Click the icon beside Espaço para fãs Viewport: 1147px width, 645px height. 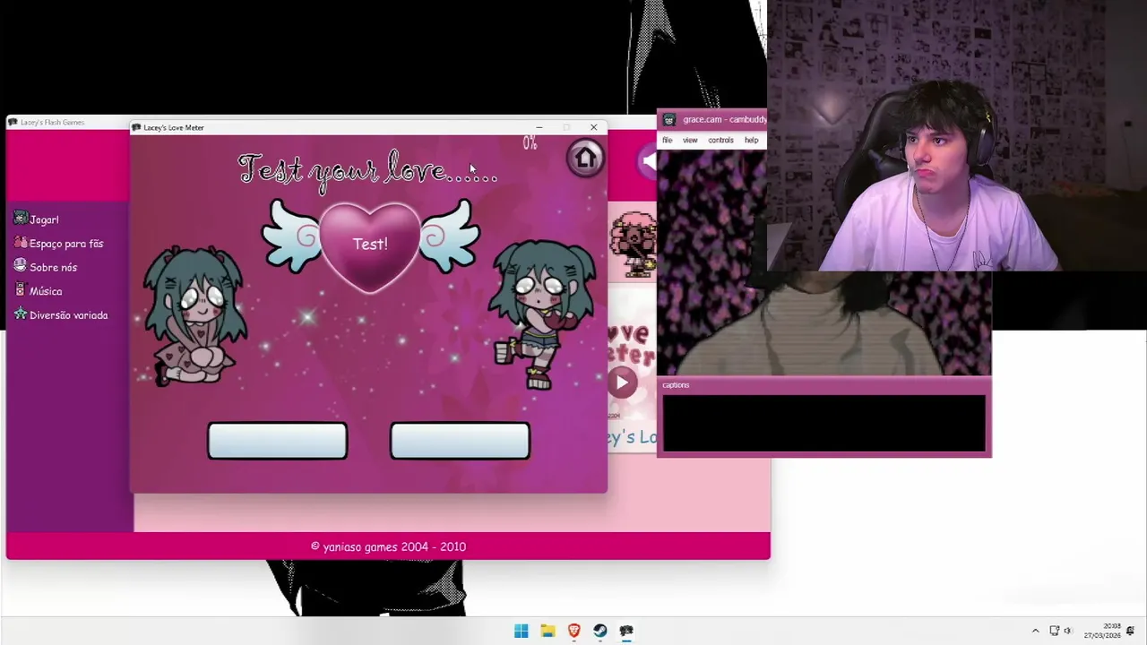(x=21, y=242)
